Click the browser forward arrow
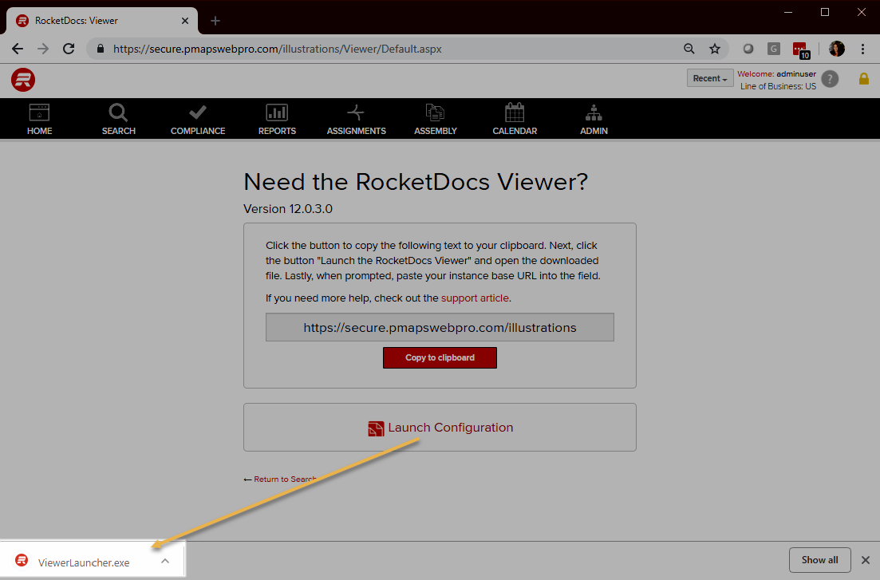This screenshot has height=580, width=880. pos(43,49)
